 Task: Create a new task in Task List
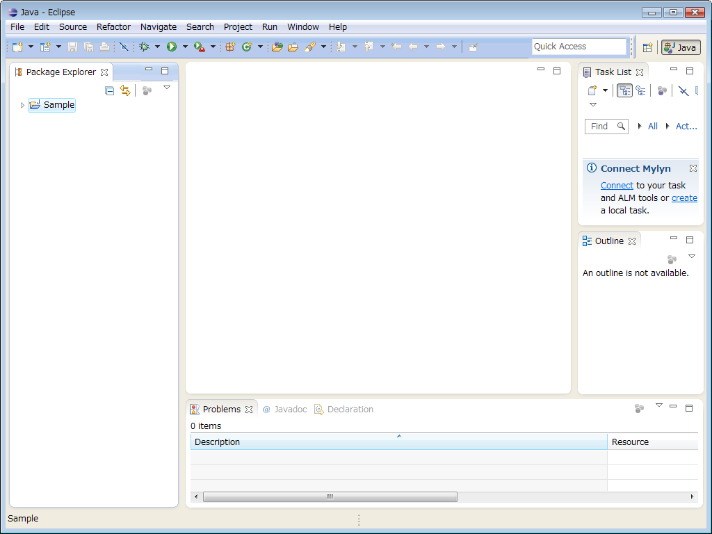[592, 91]
